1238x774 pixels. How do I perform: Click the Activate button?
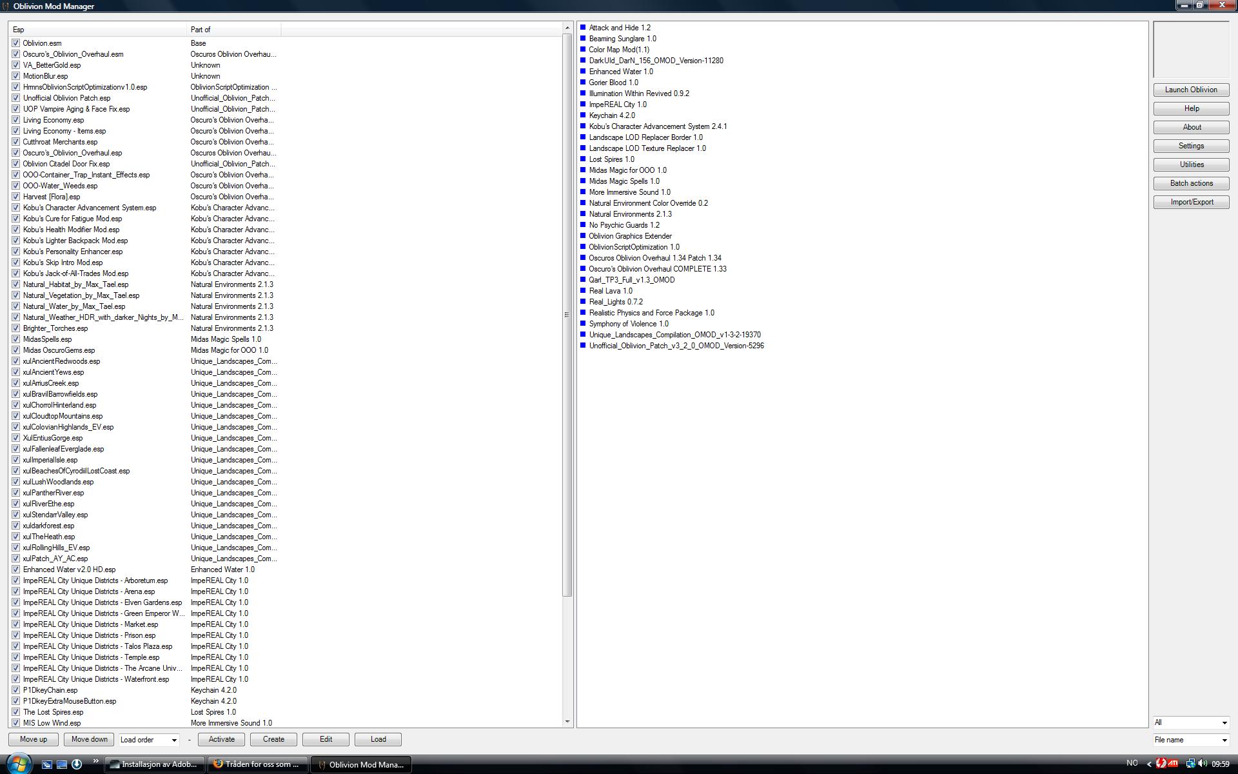point(222,739)
